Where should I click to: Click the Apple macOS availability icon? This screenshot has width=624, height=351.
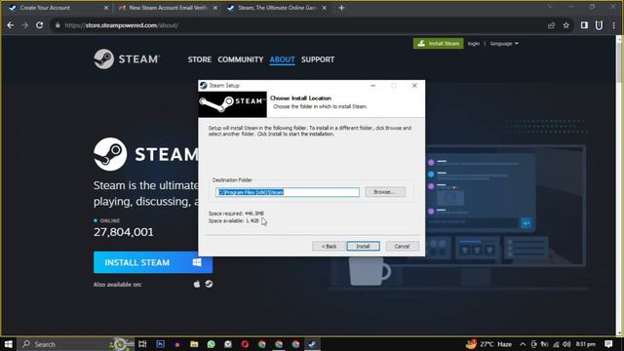197,284
